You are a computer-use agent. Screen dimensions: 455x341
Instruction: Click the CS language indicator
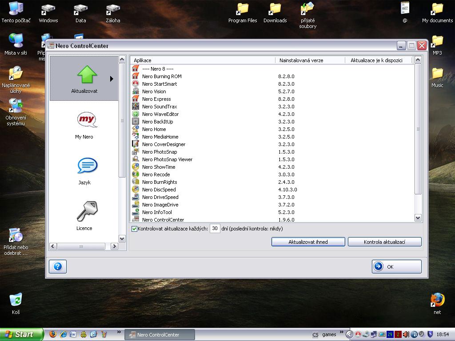pyautogui.click(x=315, y=335)
